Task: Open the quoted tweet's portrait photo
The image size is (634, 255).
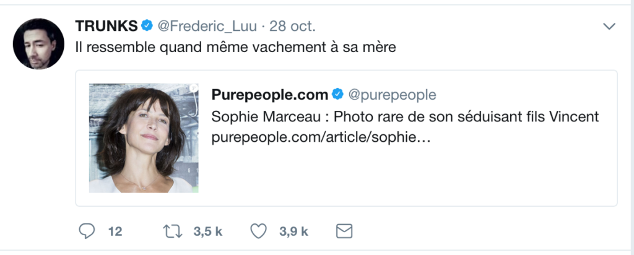Action: (141, 138)
